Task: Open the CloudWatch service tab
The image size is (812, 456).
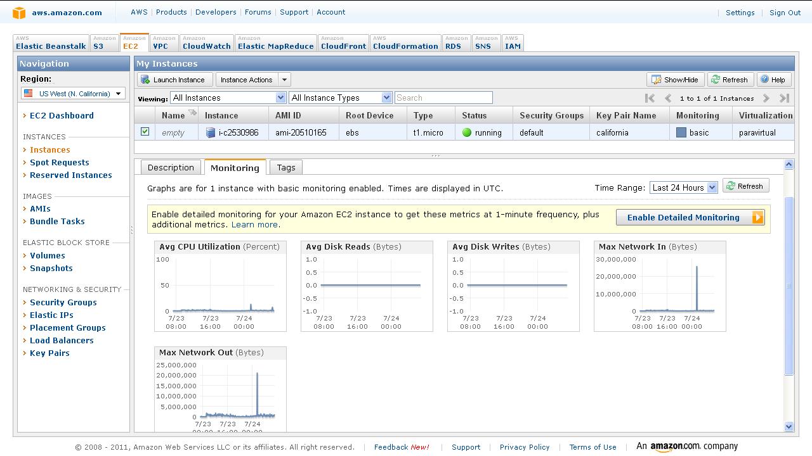Action: click(x=207, y=42)
